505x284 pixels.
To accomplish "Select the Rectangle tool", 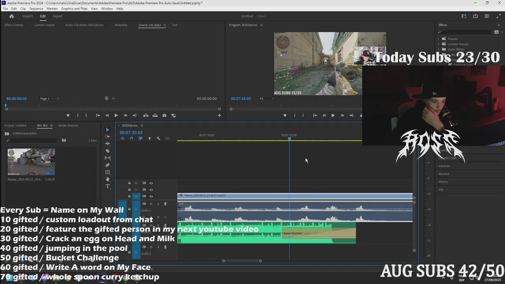I will 107,172.
